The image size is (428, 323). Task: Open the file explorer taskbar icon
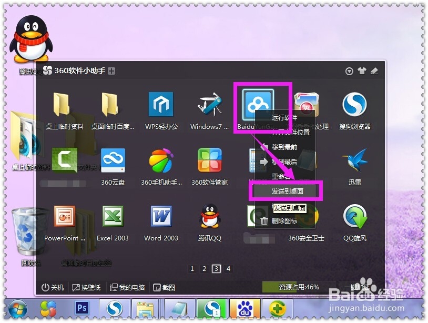pyautogui.click(x=145, y=309)
